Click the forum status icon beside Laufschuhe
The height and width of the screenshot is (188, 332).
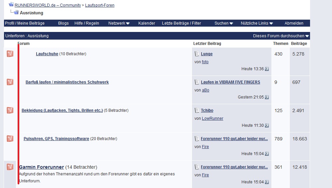pyautogui.click(x=10, y=54)
